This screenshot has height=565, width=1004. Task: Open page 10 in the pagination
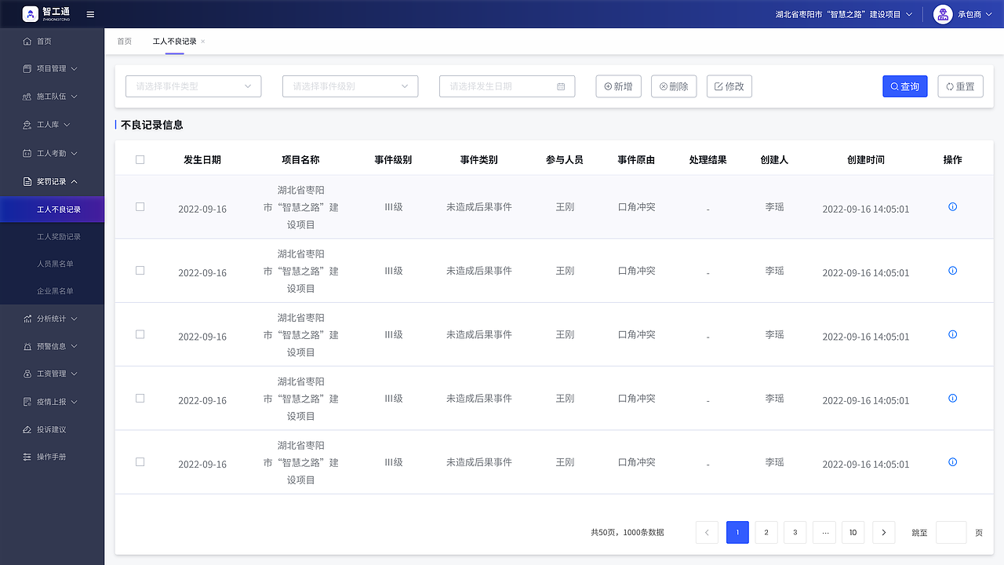(x=853, y=532)
